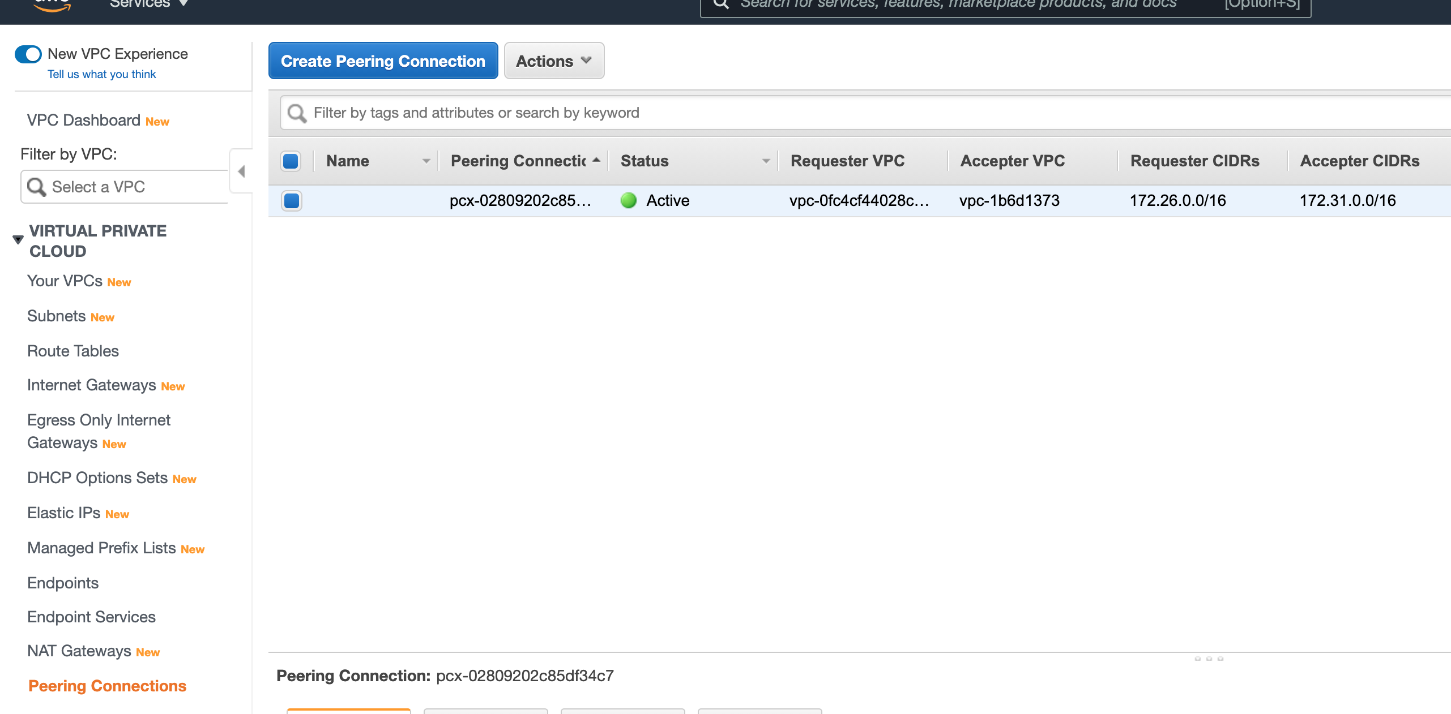Click the Active status text
The width and height of the screenshot is (1451, 714).
668,200
